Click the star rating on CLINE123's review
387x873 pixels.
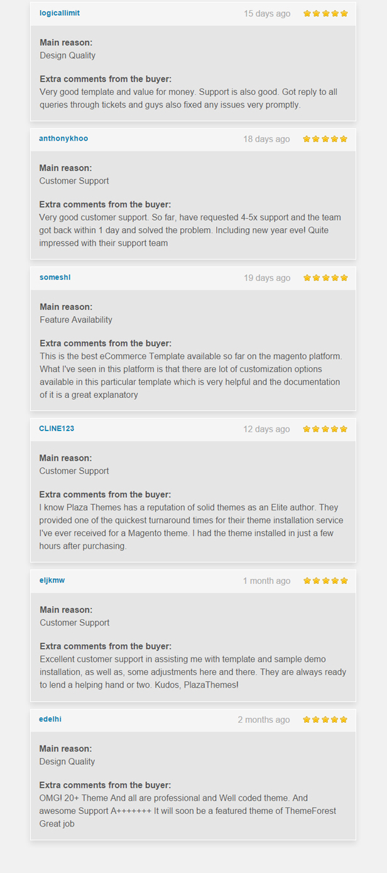pyautogui.click(x=325, y=429)
